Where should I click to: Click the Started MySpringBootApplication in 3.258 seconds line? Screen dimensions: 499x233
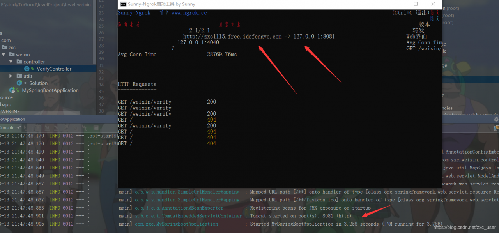click(346, 224)
